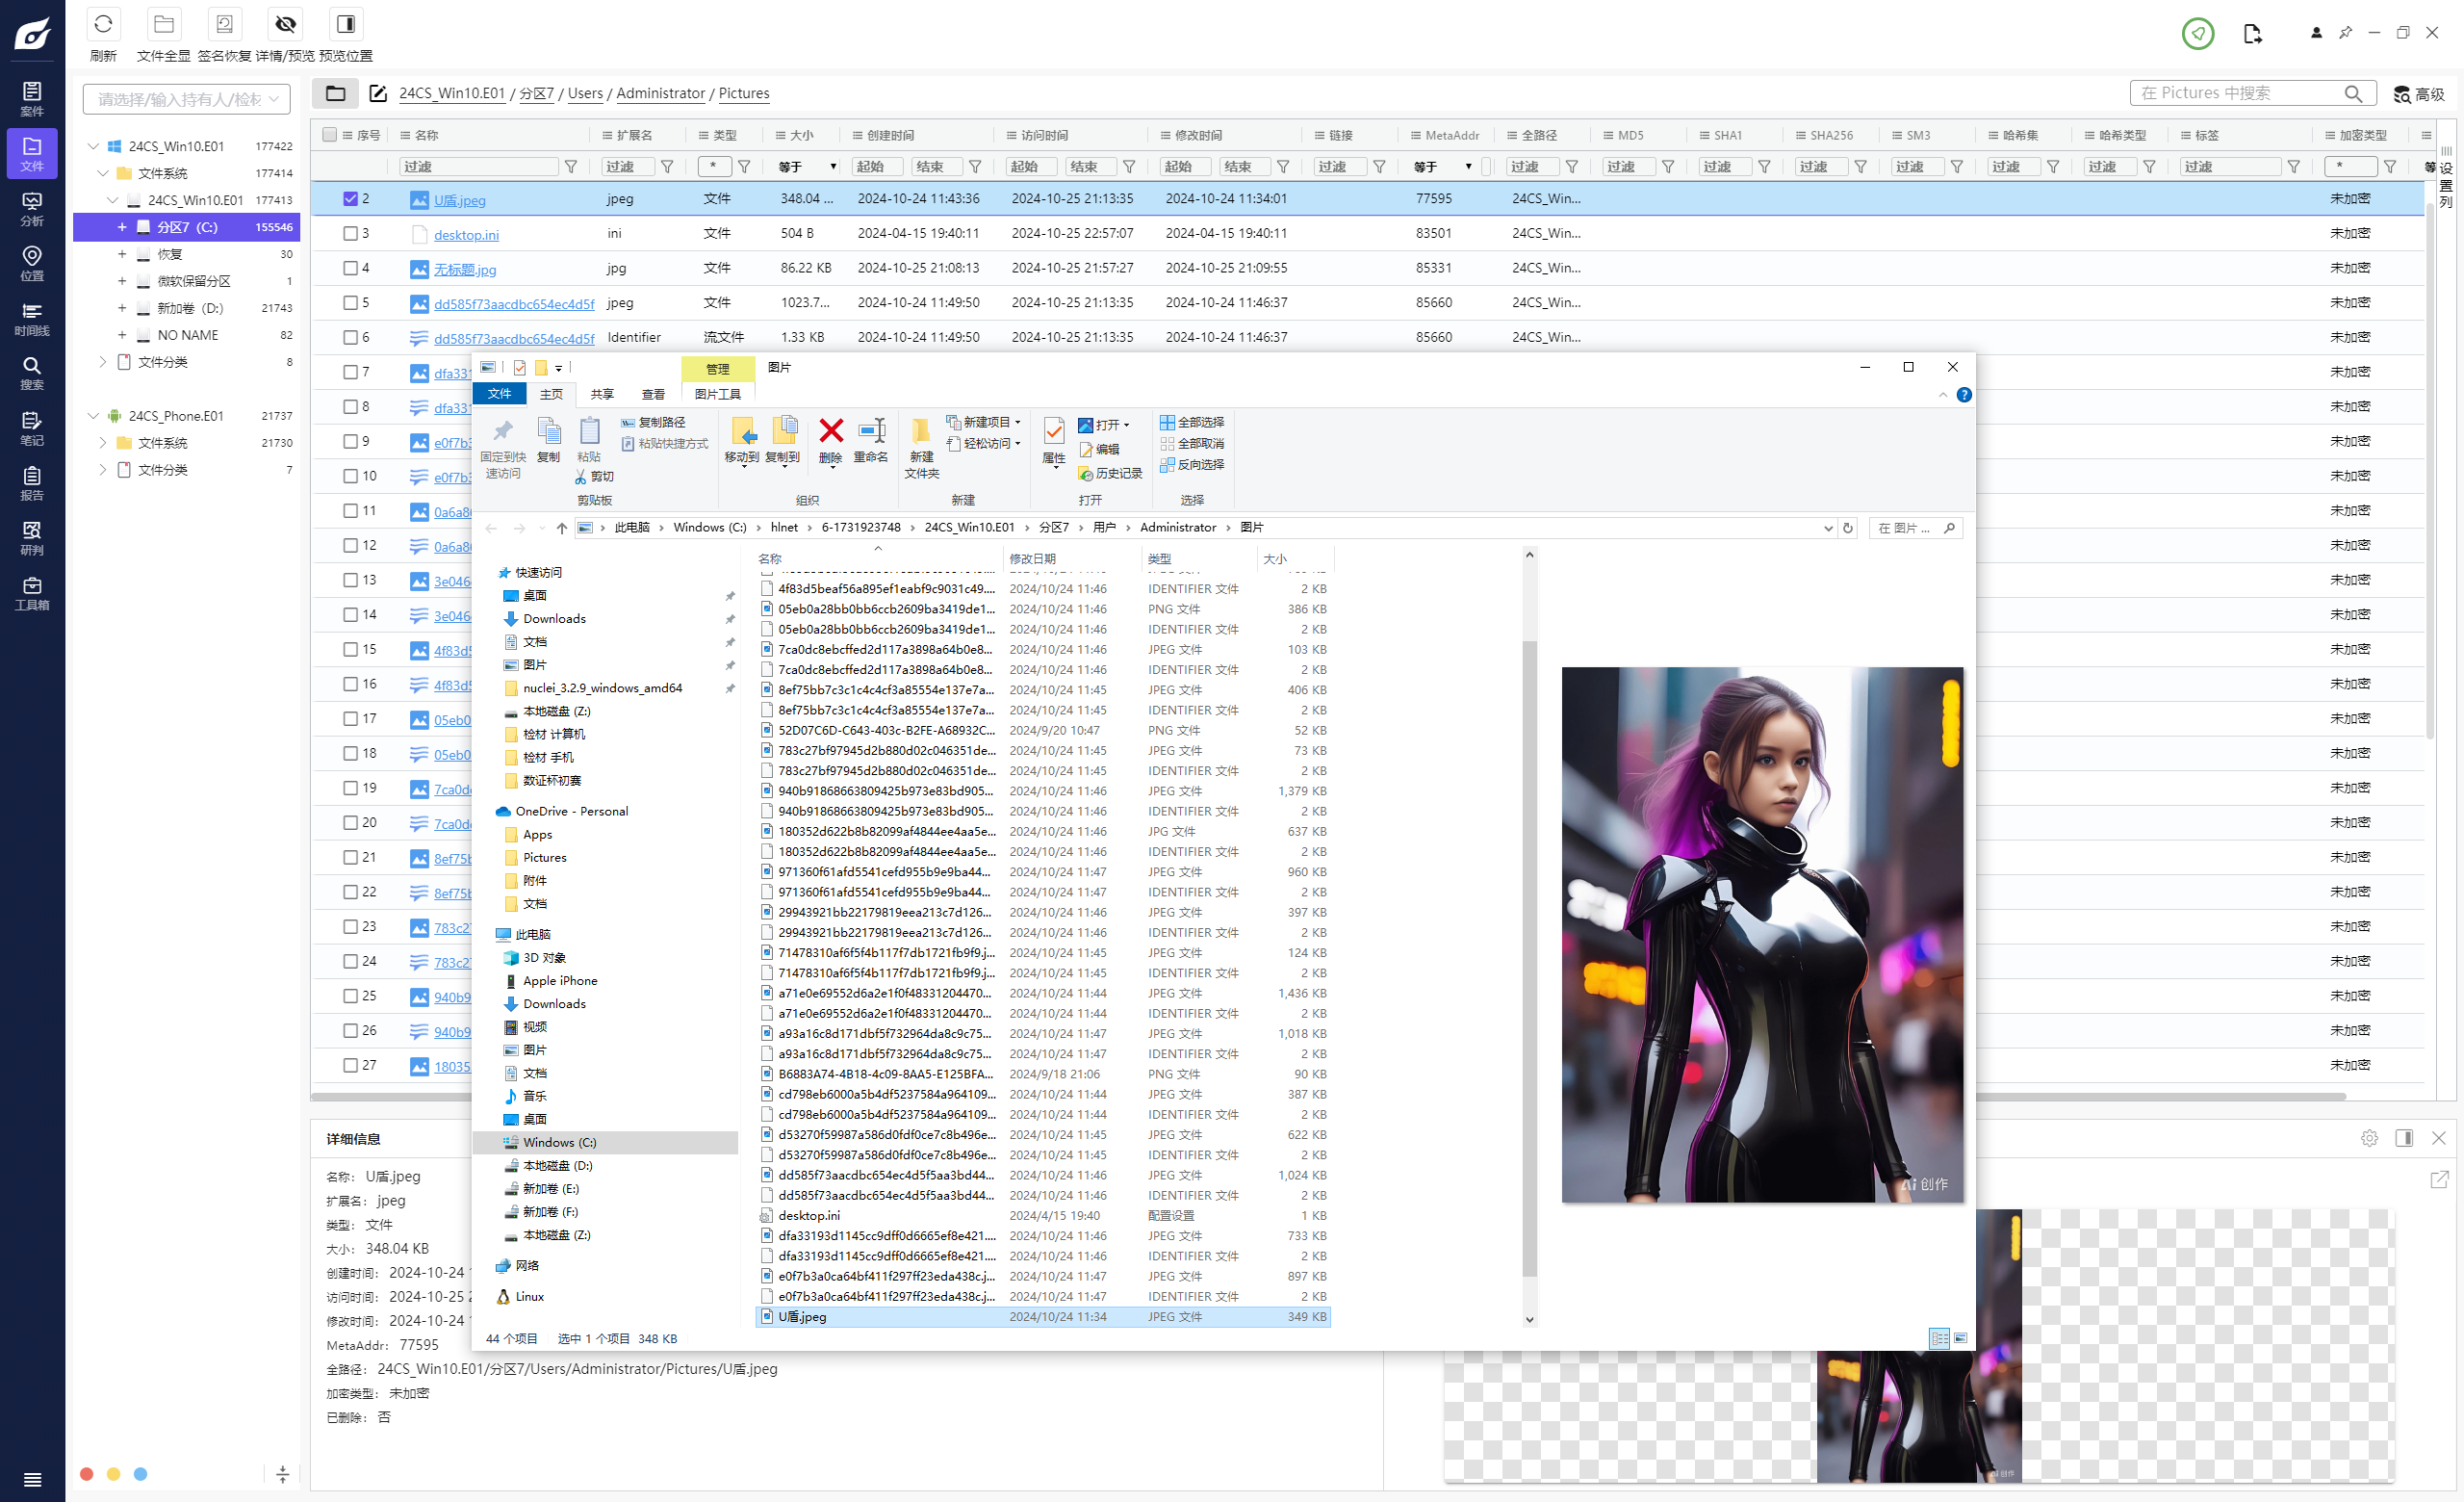Check the checkbox for row 6
Viewport: 2464px width, 1502px height.
coord(350,337)
